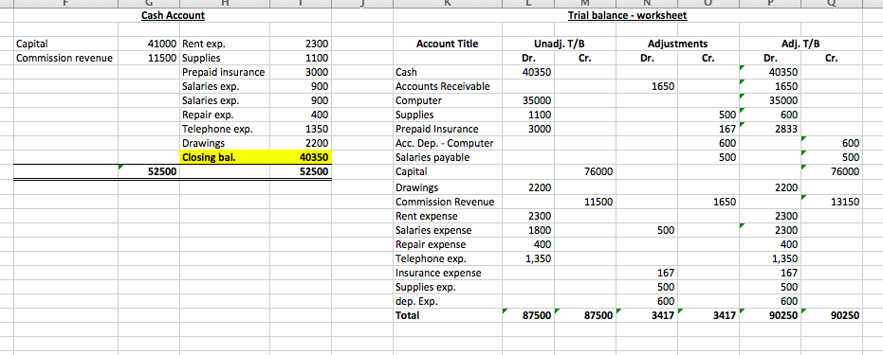Select the 35000 Computer cell under Unadj. T/B
The image size is (883, 355).
528,100
